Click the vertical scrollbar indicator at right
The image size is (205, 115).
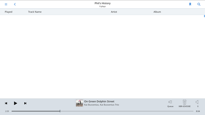click(x=204, y=16)
